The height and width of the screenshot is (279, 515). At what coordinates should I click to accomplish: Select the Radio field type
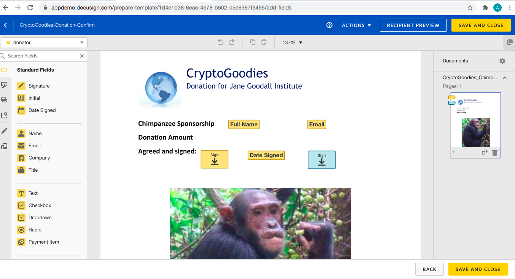30,230
